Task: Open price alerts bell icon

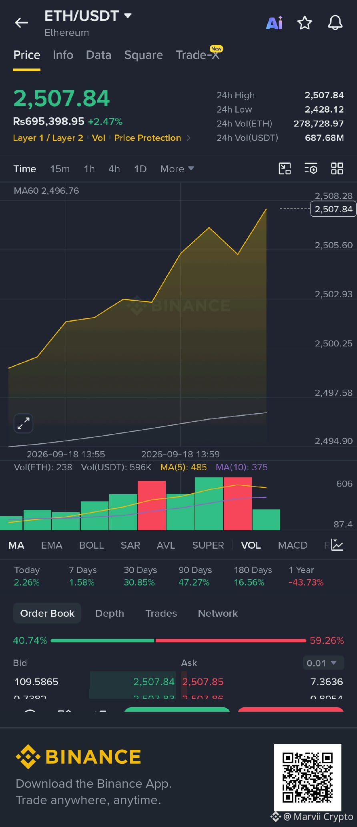Action: pyautogui.click(x=335, y=23)
